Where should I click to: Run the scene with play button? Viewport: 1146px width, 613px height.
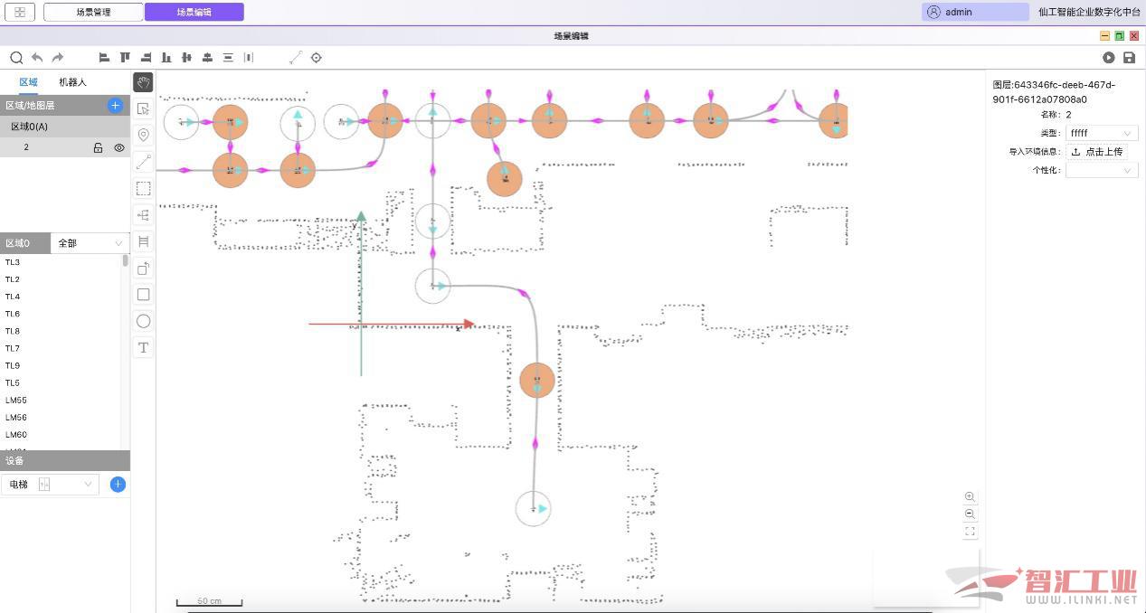[x=1109, y=58]
